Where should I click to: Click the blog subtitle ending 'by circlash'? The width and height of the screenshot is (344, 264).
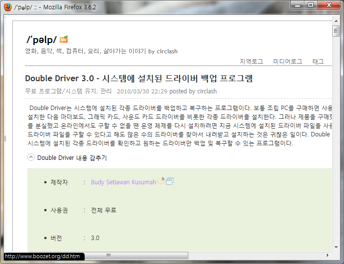pos(101,51)
